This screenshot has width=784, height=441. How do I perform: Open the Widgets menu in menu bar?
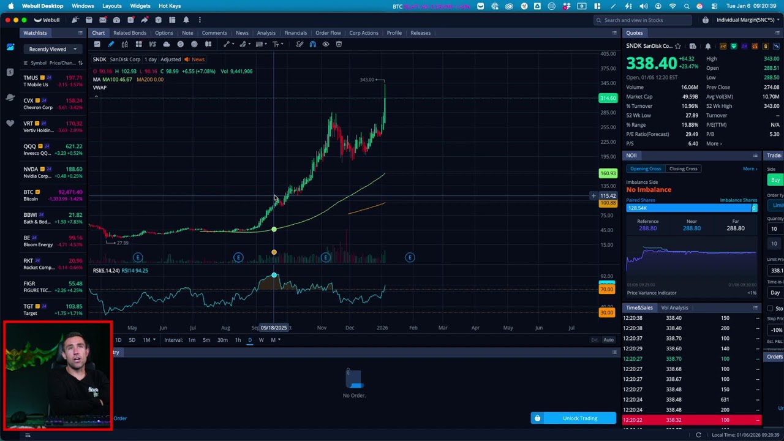tap(140, 6)
